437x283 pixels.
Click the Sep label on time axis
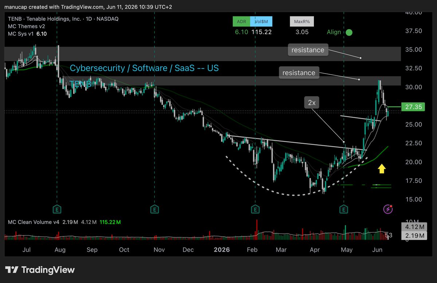tap(92, 250)
